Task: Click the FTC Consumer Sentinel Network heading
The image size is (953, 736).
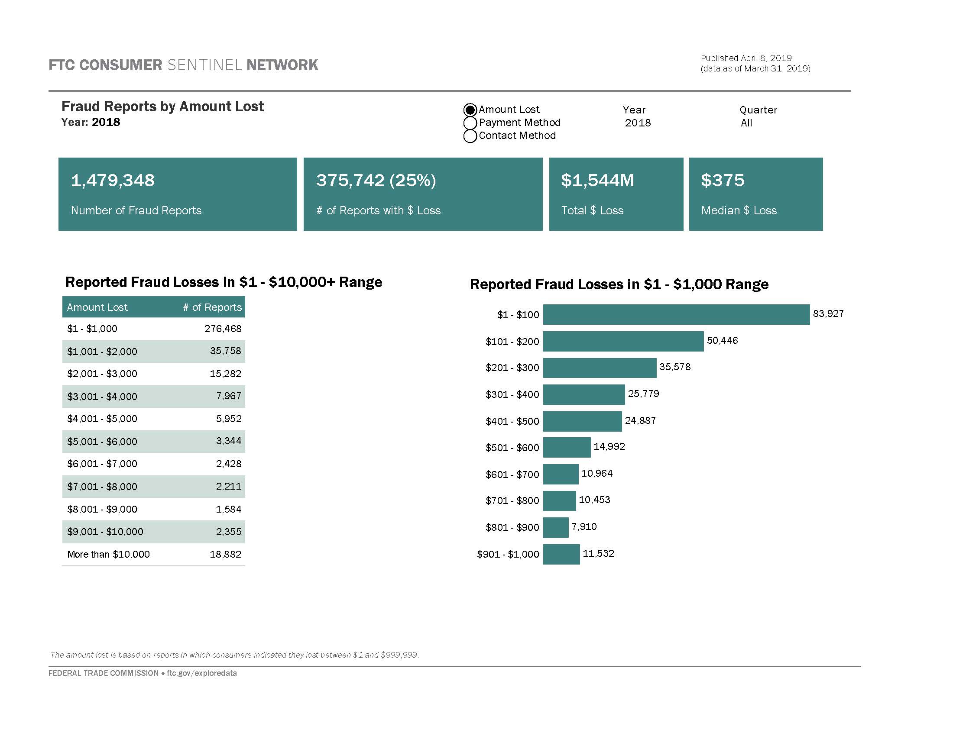Action: point(183,65)
